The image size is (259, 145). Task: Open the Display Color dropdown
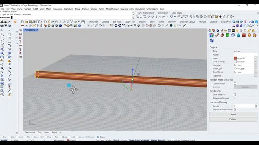(256, 62)
